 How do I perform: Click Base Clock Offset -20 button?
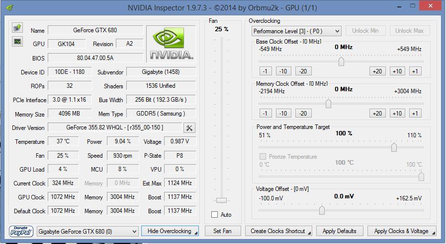[x=303, y=71]
